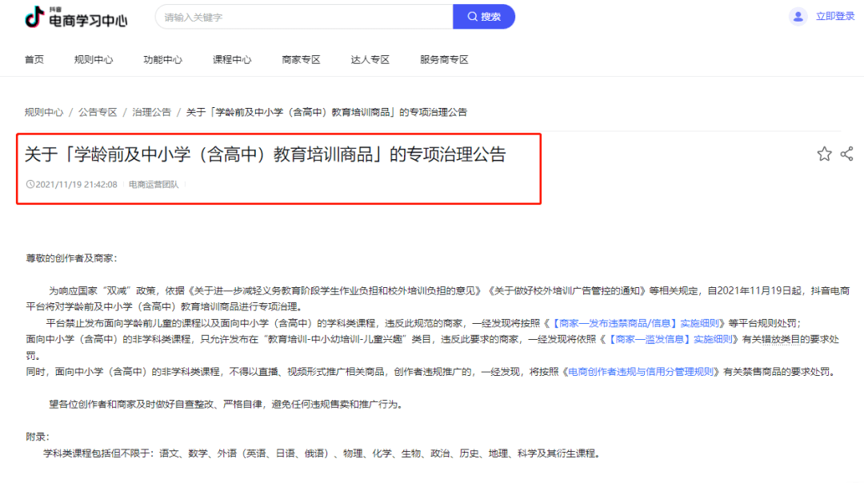Select 课程中心 in the navigation bar
Viewport: 864px width, 483px height.
[x=232, y=60]
